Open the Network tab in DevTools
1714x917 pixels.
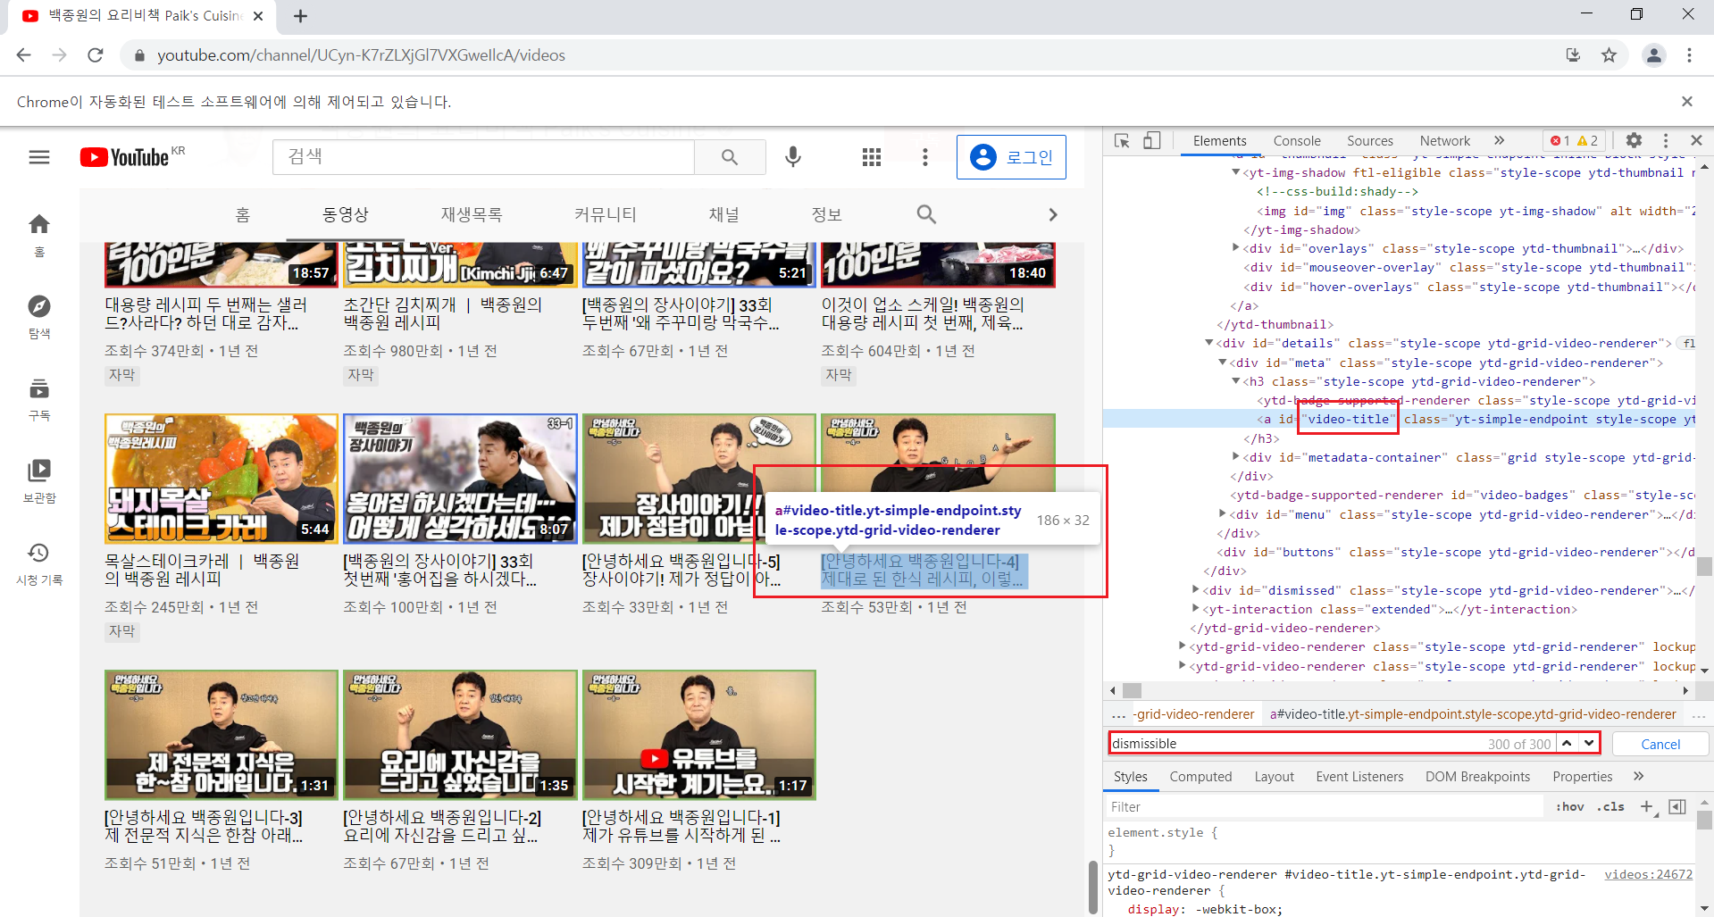click(x=1444, y=140)
